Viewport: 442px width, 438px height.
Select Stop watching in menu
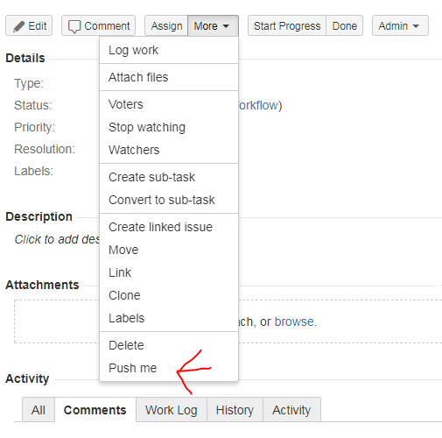click(x=169, y=127)
